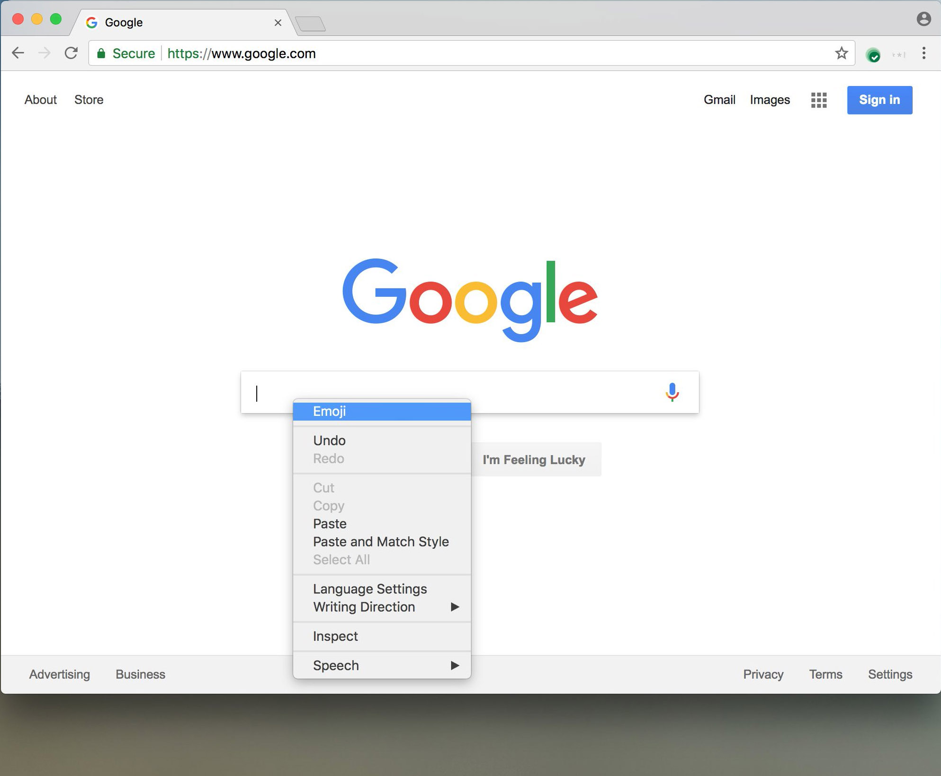
Task: Open the Terms footer link
Action: coord(825,674)
